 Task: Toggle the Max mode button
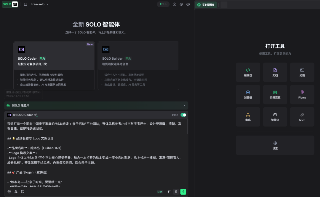coord(160,192)
